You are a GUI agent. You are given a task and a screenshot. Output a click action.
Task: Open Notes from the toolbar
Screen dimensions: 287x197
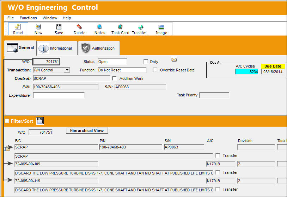[100, 29]
